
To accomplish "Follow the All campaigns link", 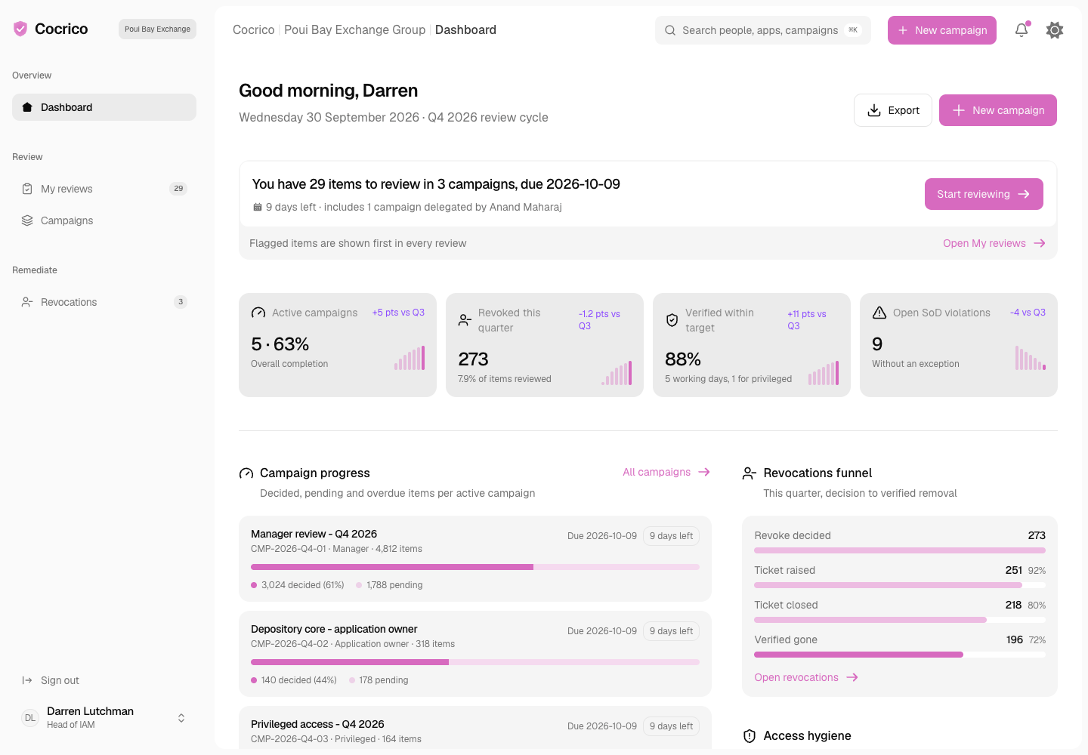I will point(666,472).
